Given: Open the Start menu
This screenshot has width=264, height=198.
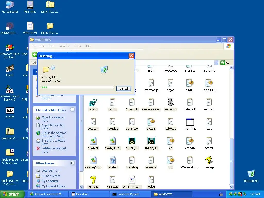Looking at the screenshot, I should click(12, 194).
